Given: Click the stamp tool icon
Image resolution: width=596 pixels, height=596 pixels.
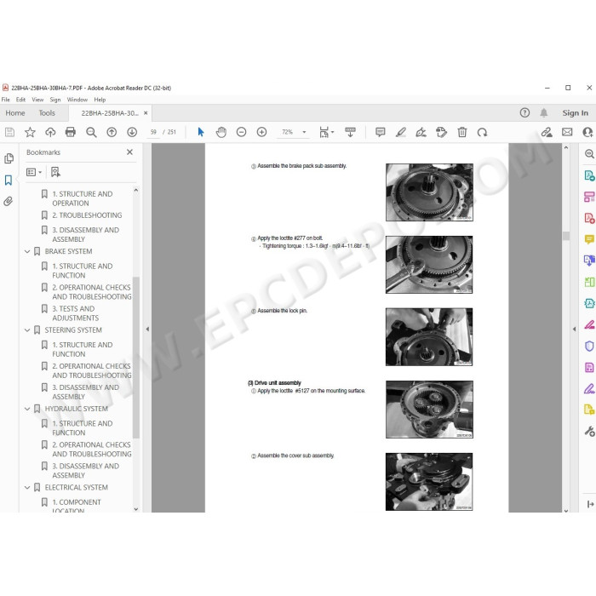Looking at the screenshot, I should [441, 132].
